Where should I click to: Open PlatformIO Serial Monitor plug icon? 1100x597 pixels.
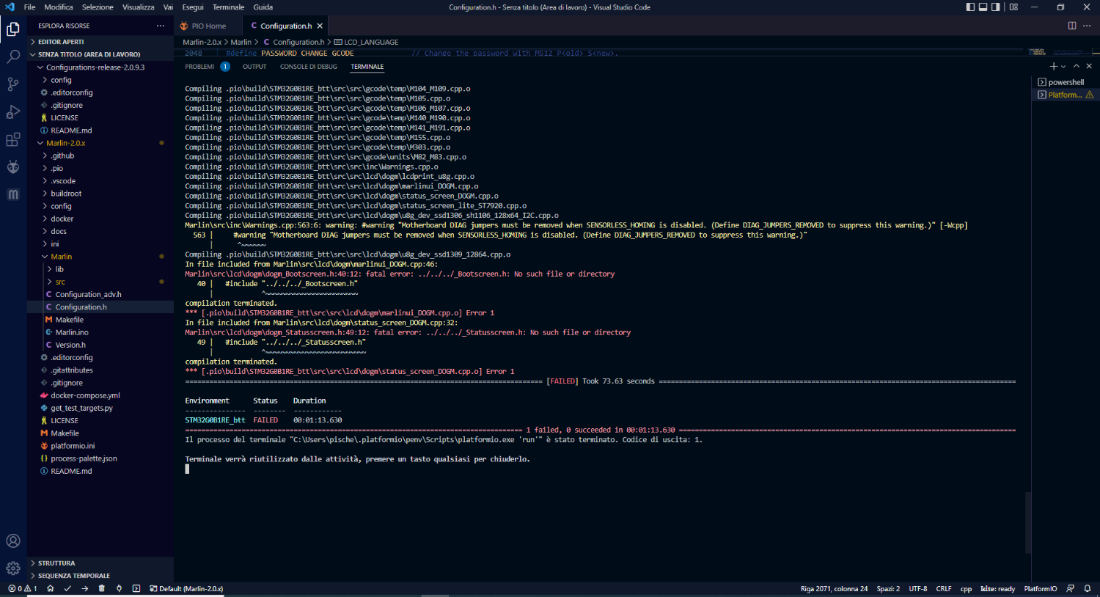pos(119,589)
